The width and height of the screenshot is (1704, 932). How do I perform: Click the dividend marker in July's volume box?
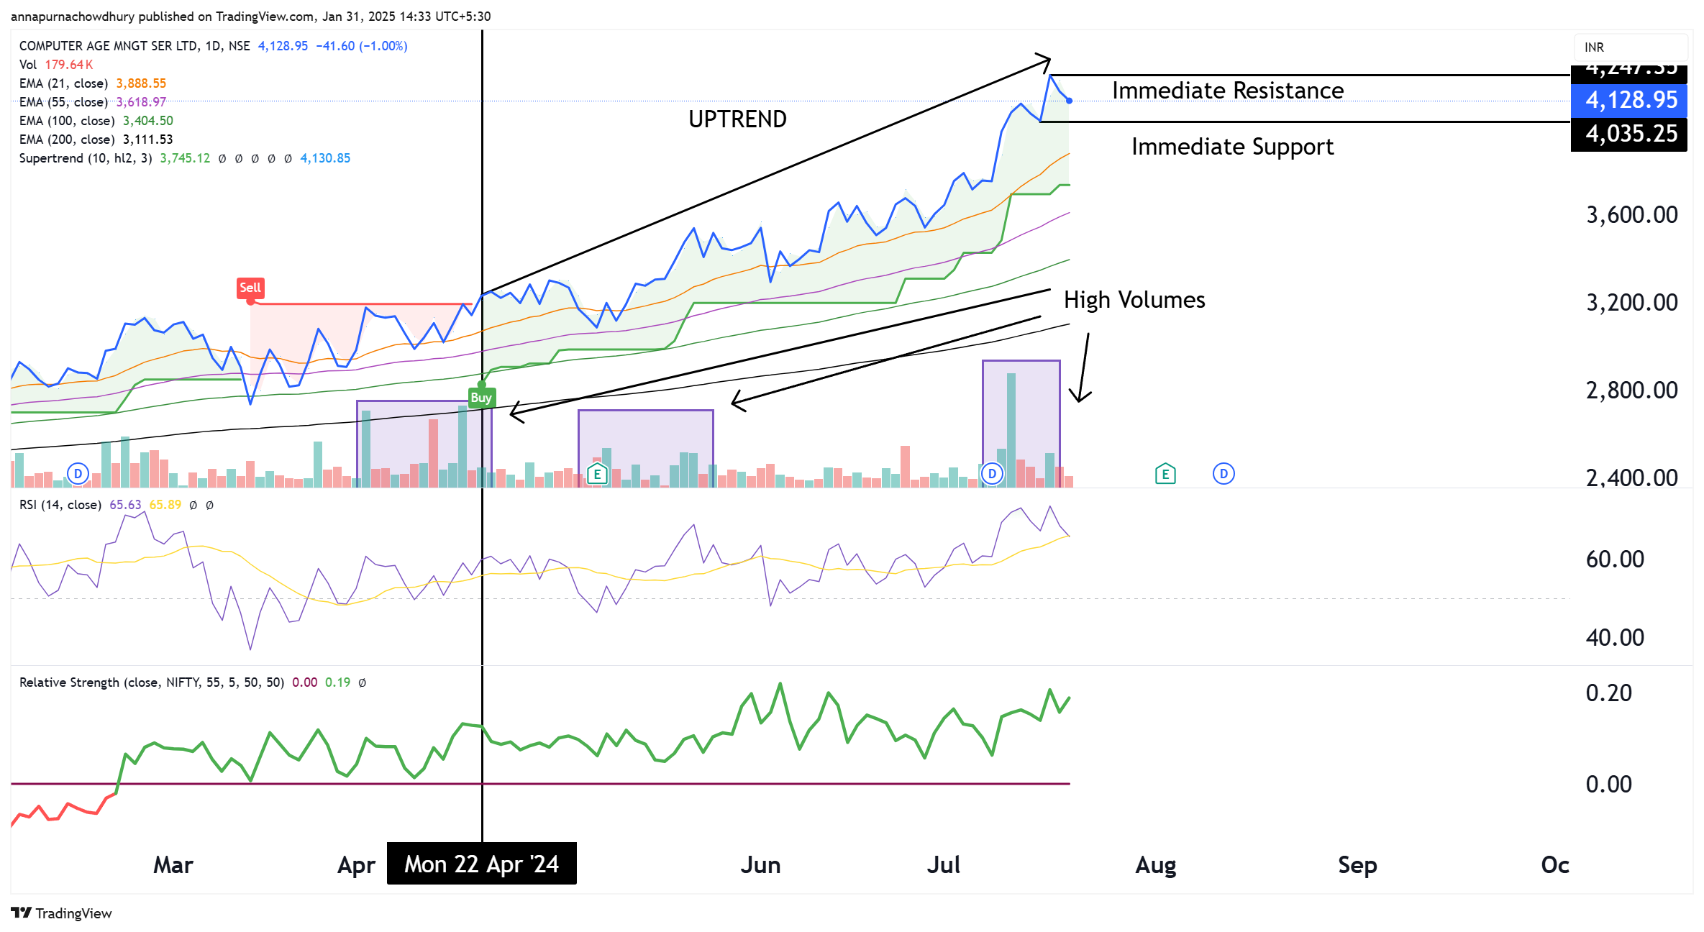coord(992,473)
